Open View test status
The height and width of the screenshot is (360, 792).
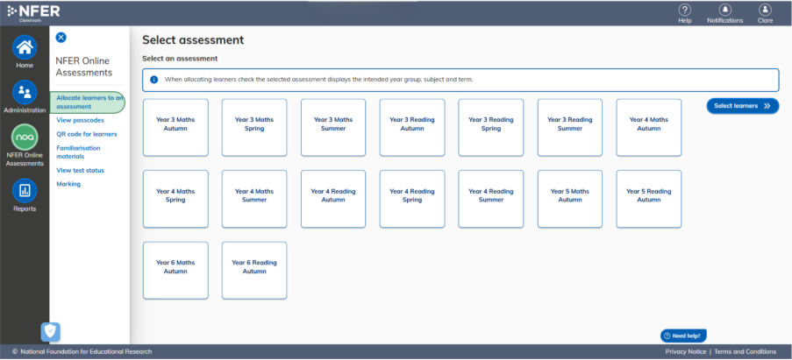[x=81, y=171]
